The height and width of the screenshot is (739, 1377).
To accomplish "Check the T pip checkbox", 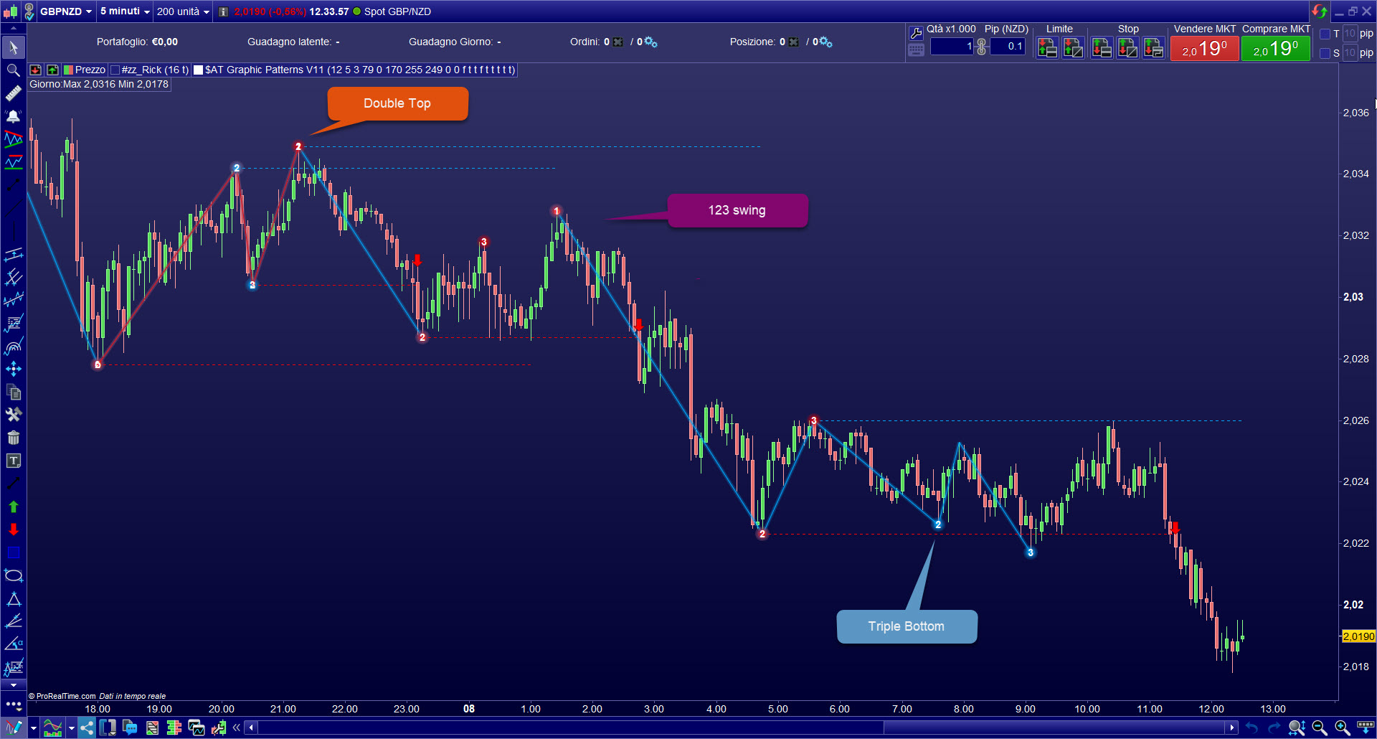I will click(1326, 34).
